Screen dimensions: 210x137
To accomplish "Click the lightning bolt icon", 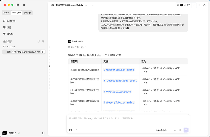I will [x=152, y=130].
